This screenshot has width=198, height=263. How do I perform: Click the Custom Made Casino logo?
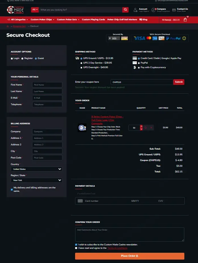coord(15,10)
